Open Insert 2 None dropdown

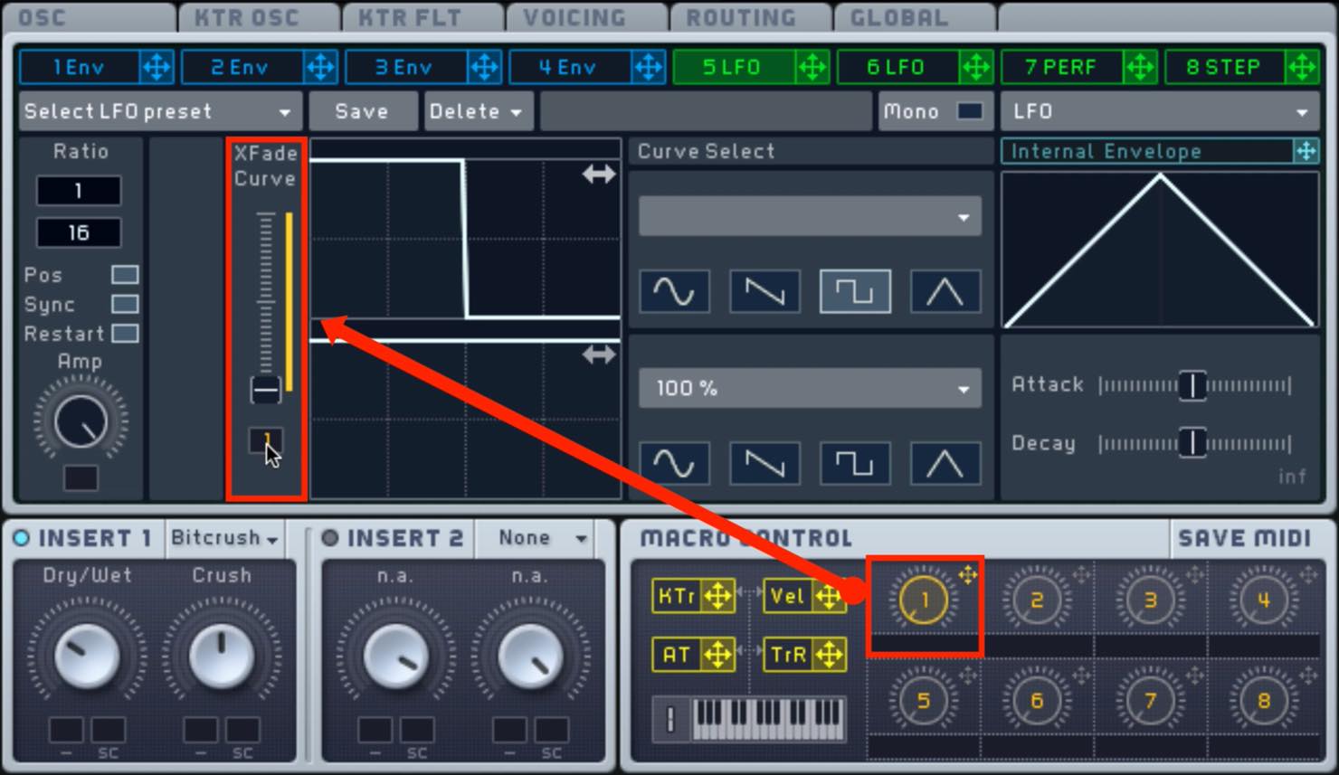pos(535,538)
